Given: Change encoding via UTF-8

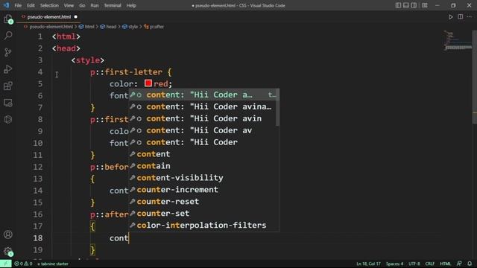Looking at the screenshot, I should coord(414,264).
